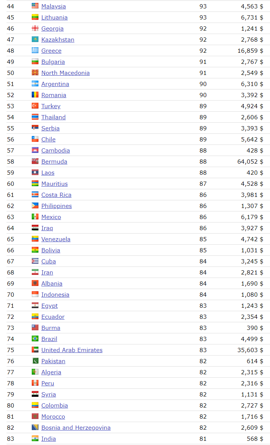Click the Malaysia flag icon
Viewport: 270px width, 445px height.
coord(35,6)
